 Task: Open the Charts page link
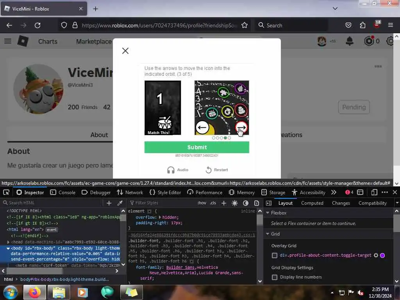point(48,41)
